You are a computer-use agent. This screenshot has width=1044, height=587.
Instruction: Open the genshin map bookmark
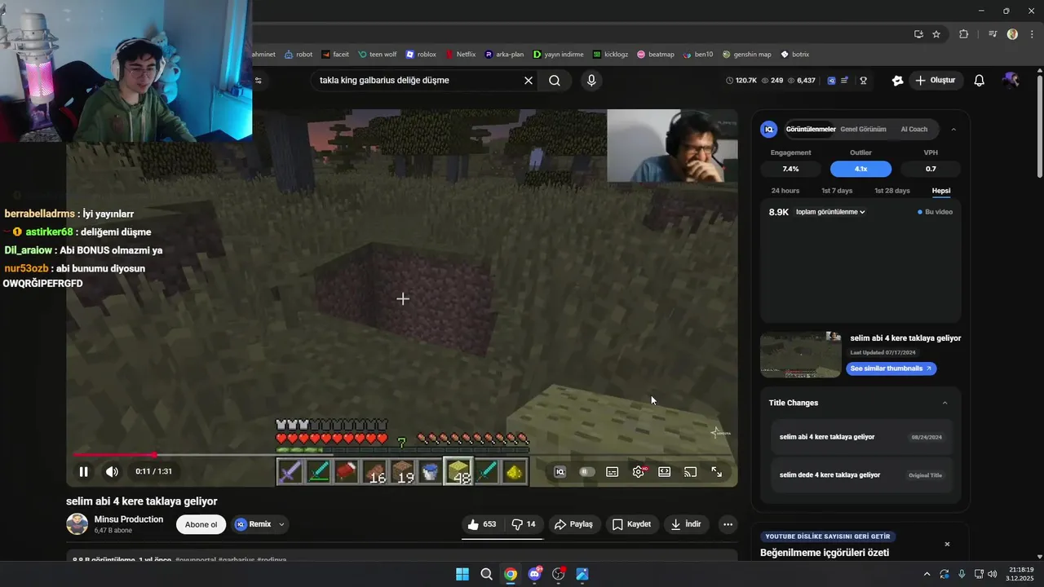coord(746,55)
